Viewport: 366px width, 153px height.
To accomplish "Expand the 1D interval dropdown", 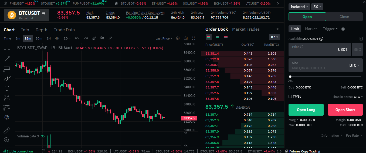I will coord(67,38).
